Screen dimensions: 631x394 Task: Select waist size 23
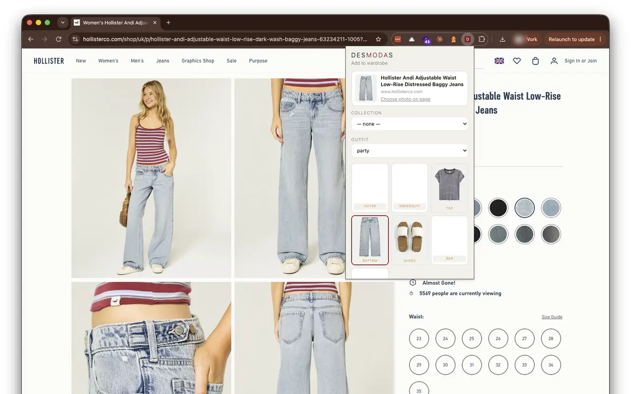coord(419,338)
